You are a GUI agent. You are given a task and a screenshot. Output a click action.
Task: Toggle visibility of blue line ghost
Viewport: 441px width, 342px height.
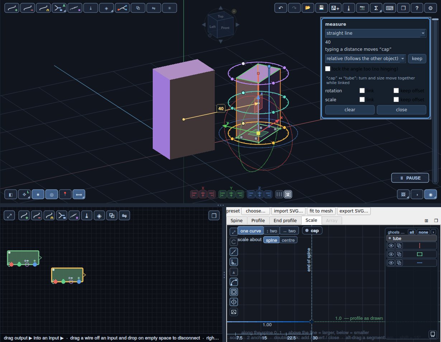[391, 263]
